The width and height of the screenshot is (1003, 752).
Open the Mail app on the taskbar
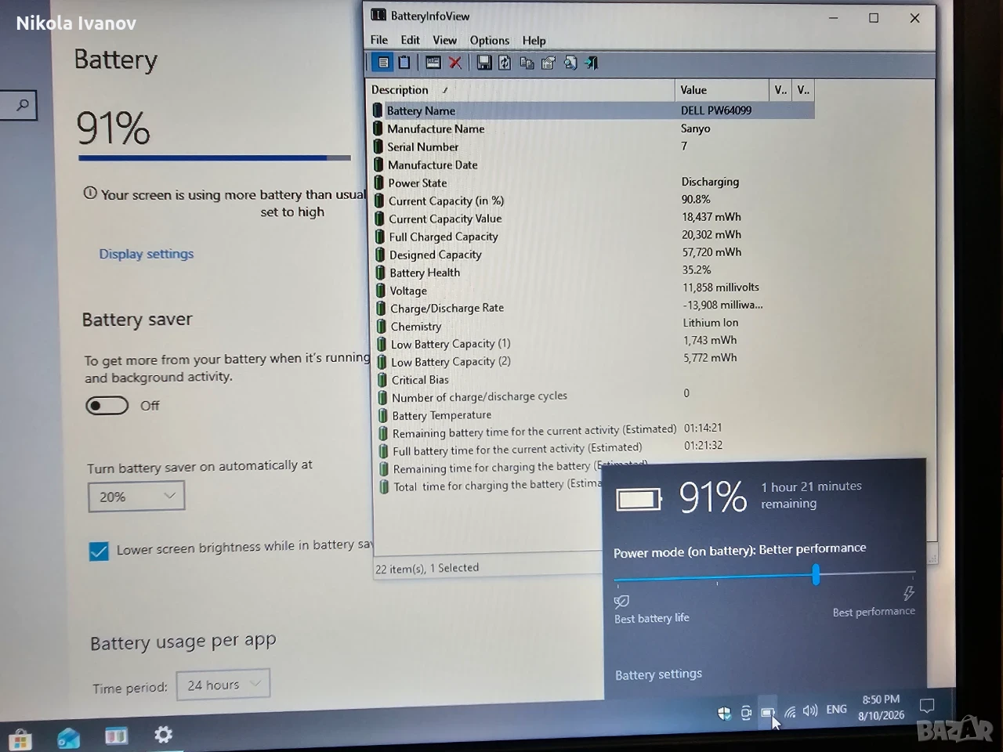point(68,738)
